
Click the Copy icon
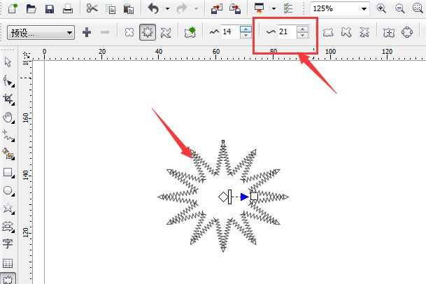111,9
